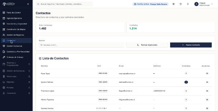Click the Órdenes de Trabajo wrench icon
Viewport: 218px width, 111px height.
[4, 57]
